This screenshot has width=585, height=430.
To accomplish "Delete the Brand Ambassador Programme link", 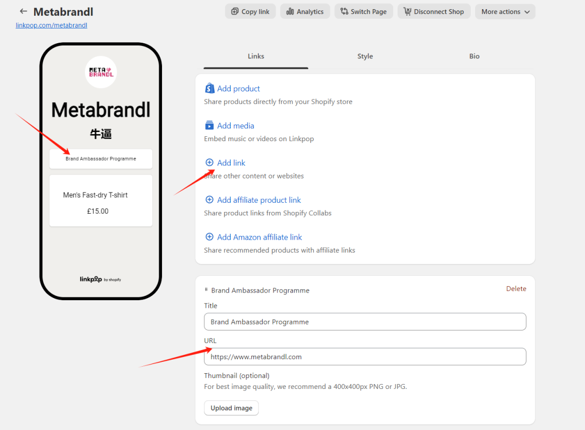I will click(516, 289).
